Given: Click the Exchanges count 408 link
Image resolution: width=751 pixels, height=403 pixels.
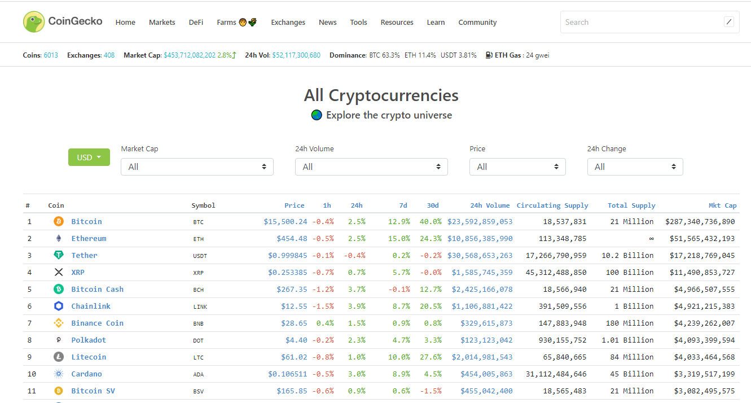Looking at the screenshot, I should tap(109, 55).
